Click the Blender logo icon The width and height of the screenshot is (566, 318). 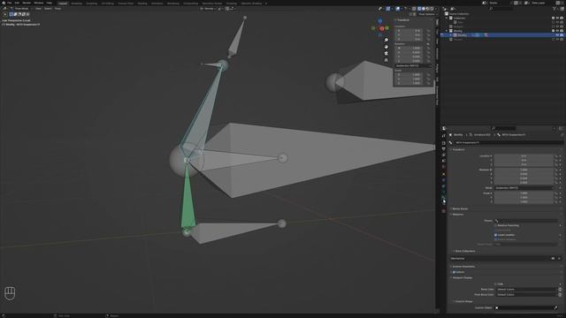pyautogui.click(x=4, y=3)
